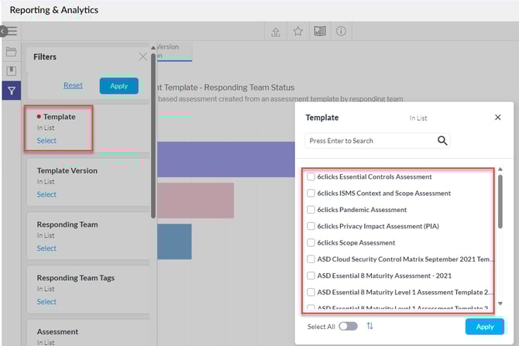
Task: Reverse sort order with the arrows icon
Action: click(369, 326)
